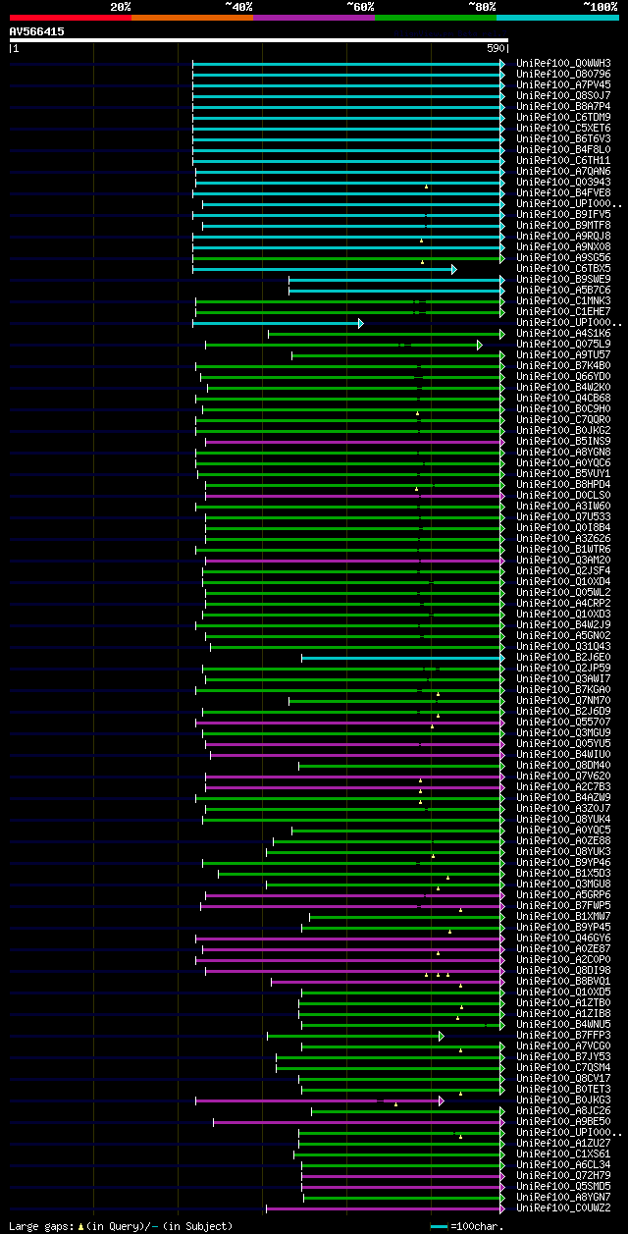Image resolution: width=628 pixels, height=1234 pixels.
Task: Open the UniRef100_A4S1K6 entry
Action: pyautogui.click(x=563, y=333)
